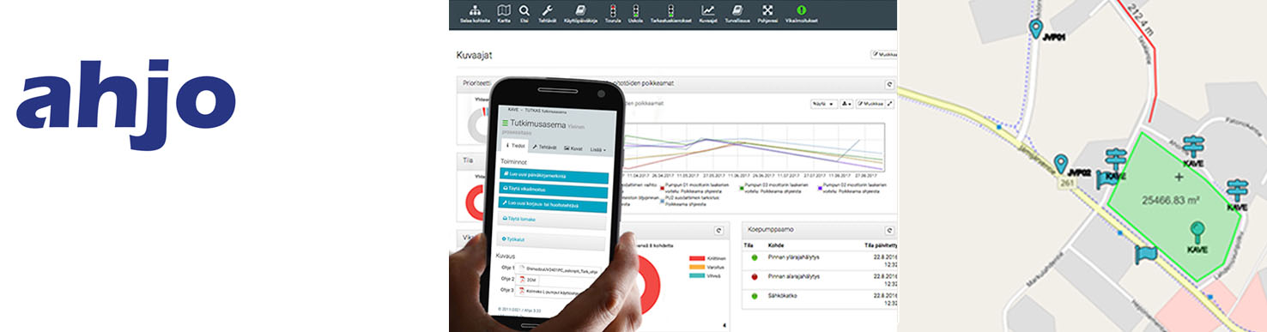Click the green Vikailmoitukset alert icon
Screen dimensions: 1267x332
[x=801, y=10]
